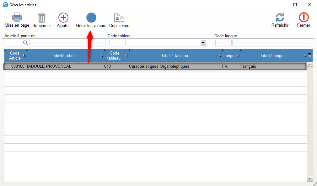Open the Code tableau dropdown list
The image size is (317, 186).
tap(203, 43)
